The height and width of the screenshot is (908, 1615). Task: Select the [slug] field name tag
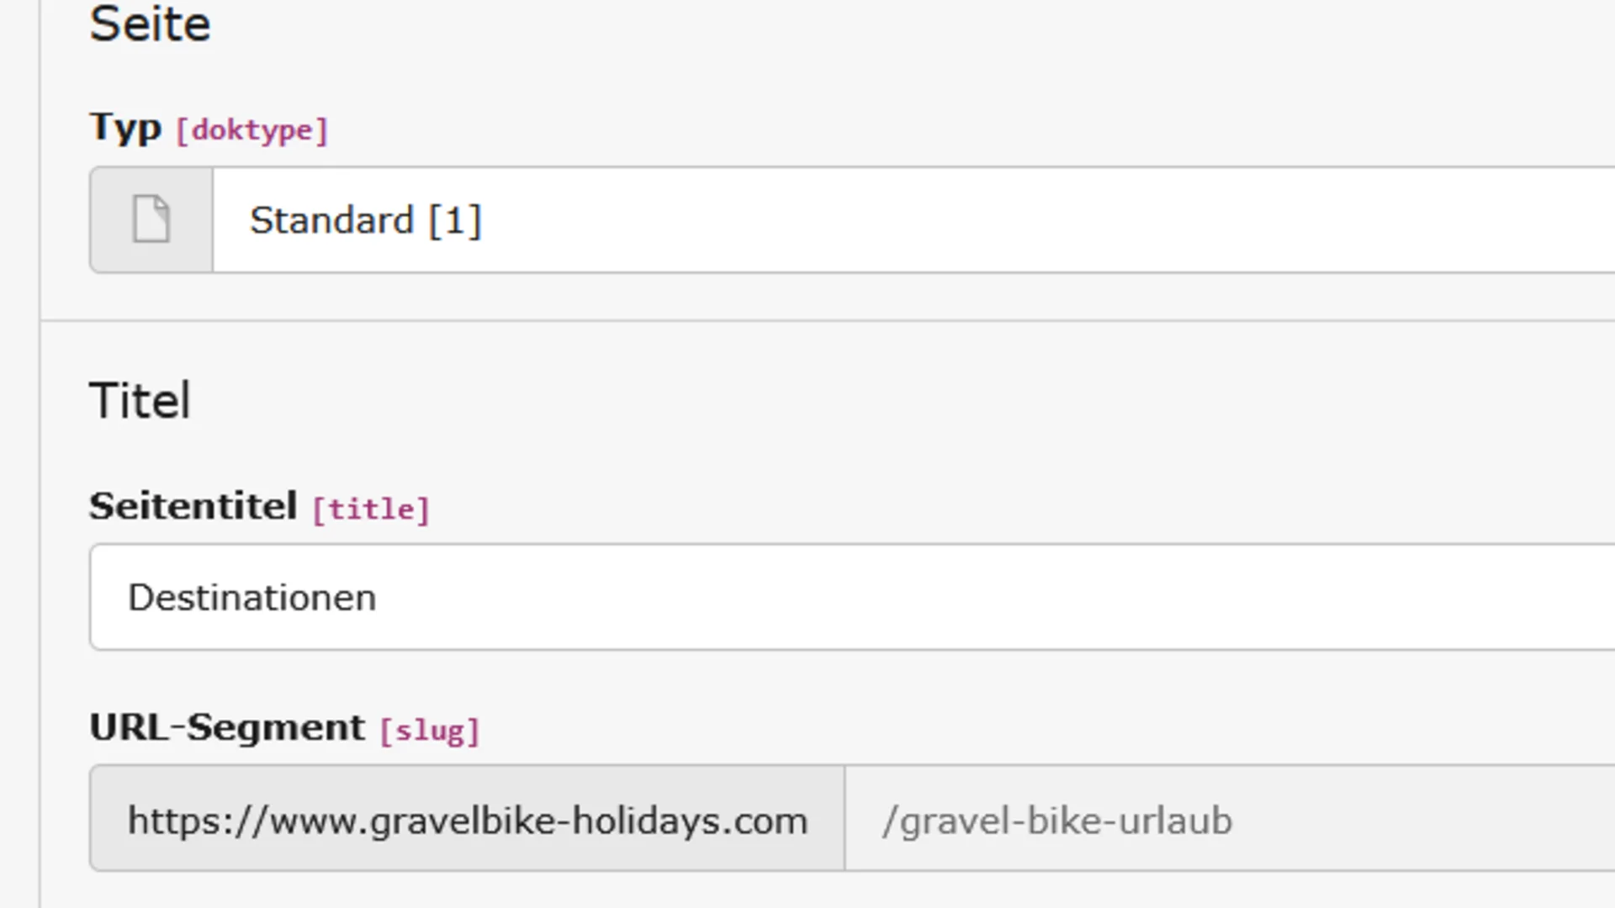(429, 731)
